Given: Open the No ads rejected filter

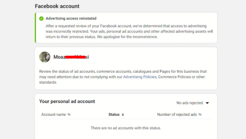Looking at the screenshot, I should (193, 103).
